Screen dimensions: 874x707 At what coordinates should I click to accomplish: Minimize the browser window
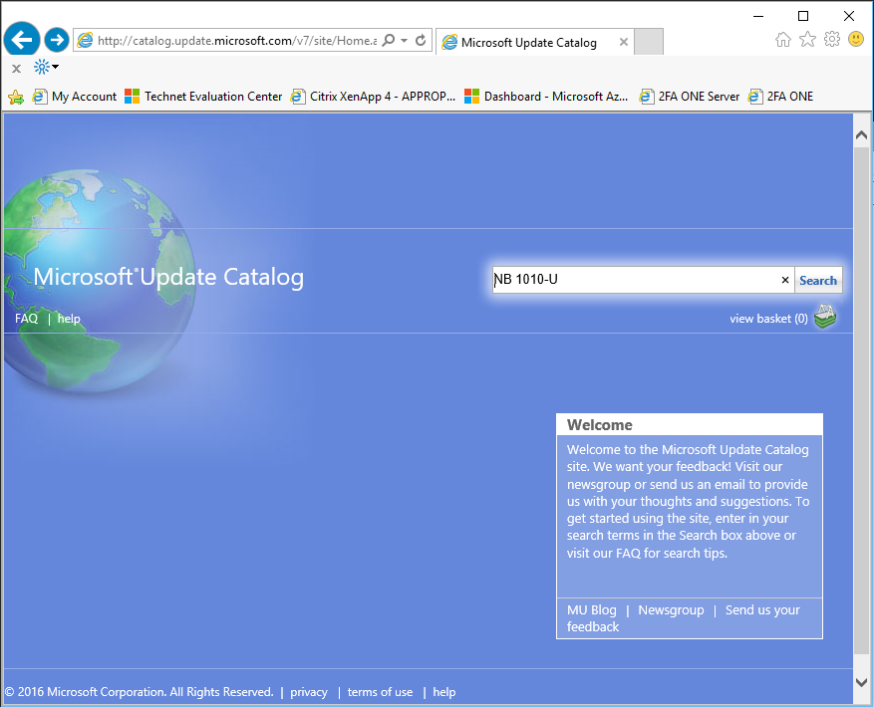pyautogui.click(x=758, y=16)
